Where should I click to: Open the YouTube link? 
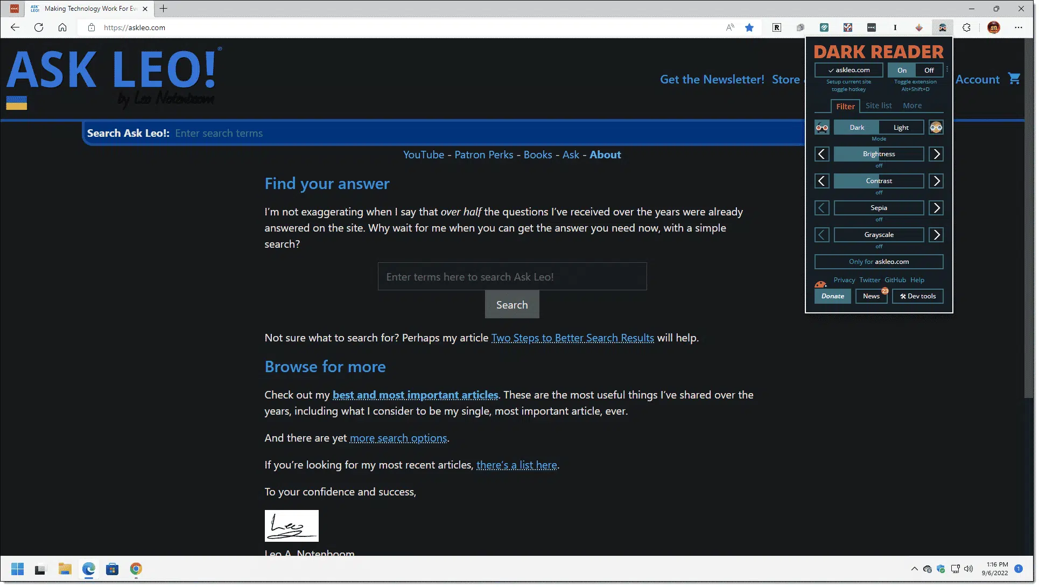pyautogui.click(x=425, y=155)
